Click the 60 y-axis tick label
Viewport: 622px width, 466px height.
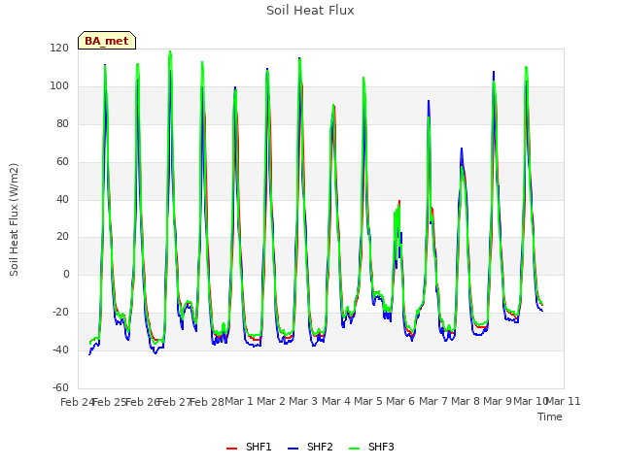click(62, 161)
